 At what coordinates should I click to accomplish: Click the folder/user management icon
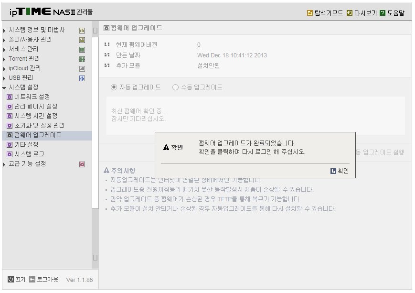pyautogui.click(x=82, y=40)
